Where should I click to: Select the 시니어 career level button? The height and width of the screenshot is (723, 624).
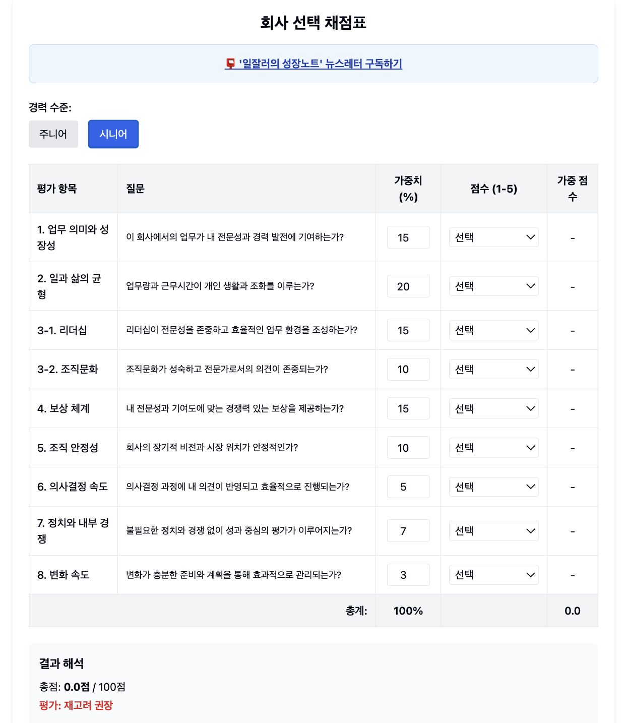[x=113, y=134]
